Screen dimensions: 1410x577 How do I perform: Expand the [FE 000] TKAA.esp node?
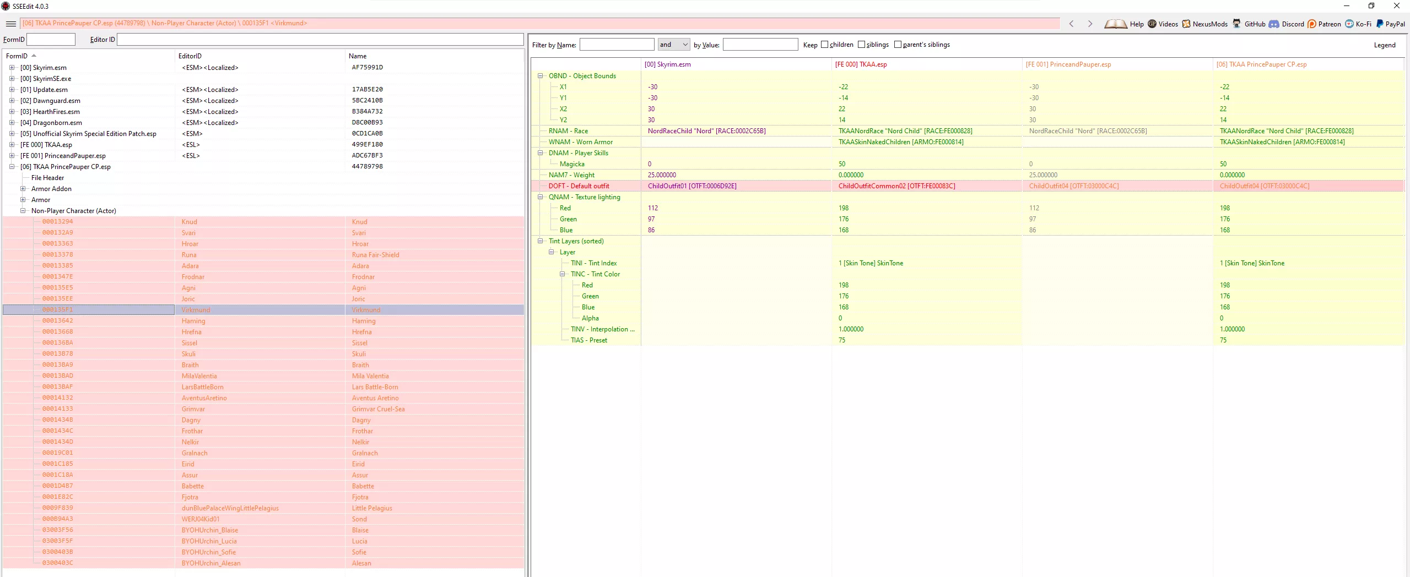(12, 145)
